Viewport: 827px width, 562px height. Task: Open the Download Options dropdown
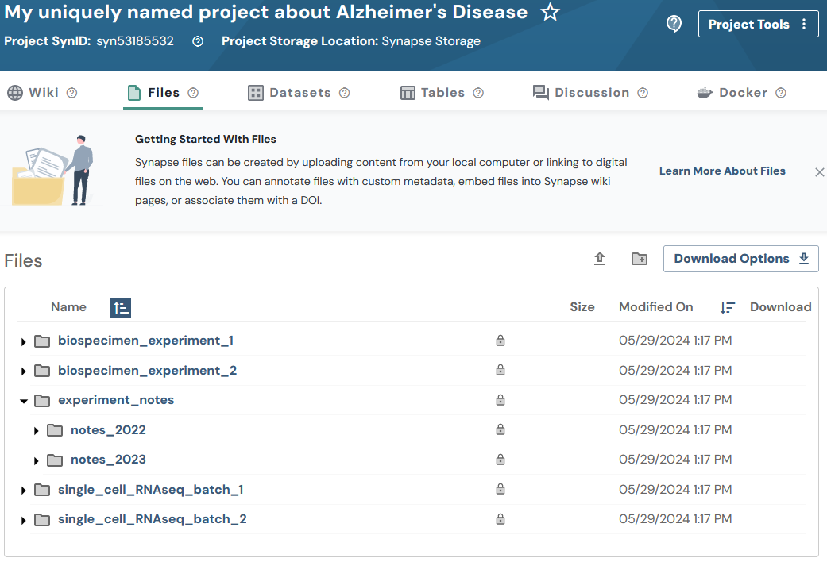click(x=740, y=259)
